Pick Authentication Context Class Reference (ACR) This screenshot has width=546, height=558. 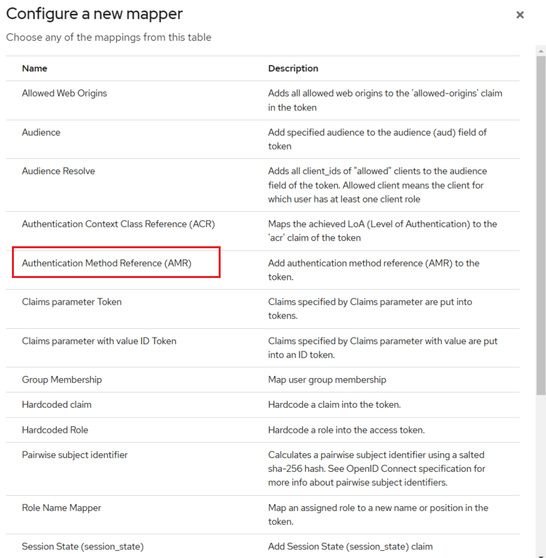[118, 224]
